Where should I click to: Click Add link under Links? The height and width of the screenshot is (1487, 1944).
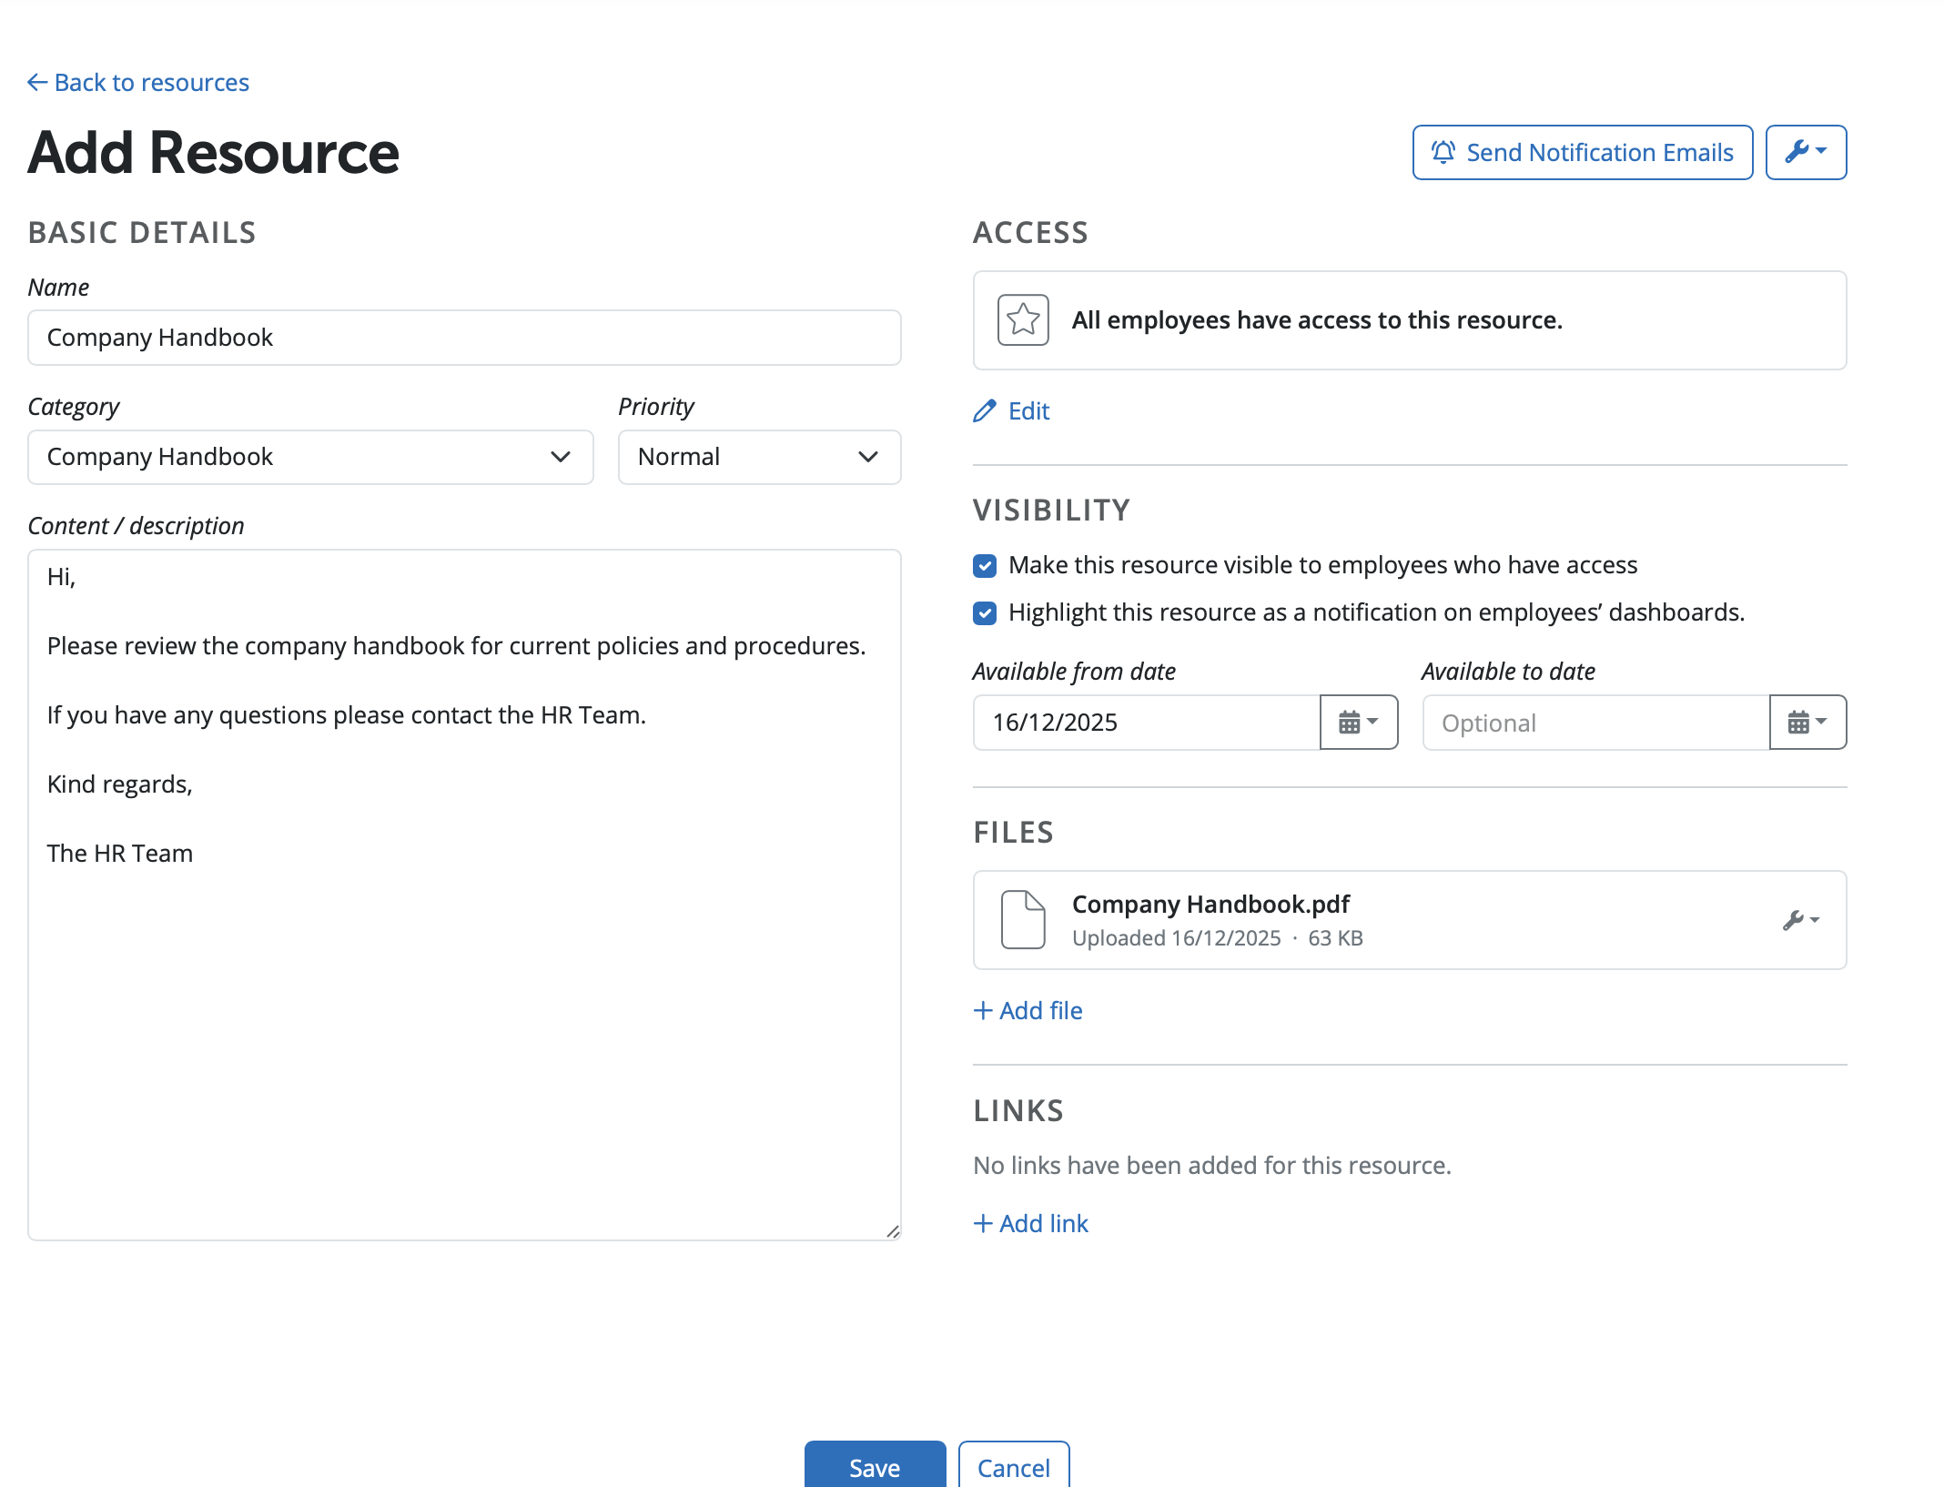click(1031, 1224)
